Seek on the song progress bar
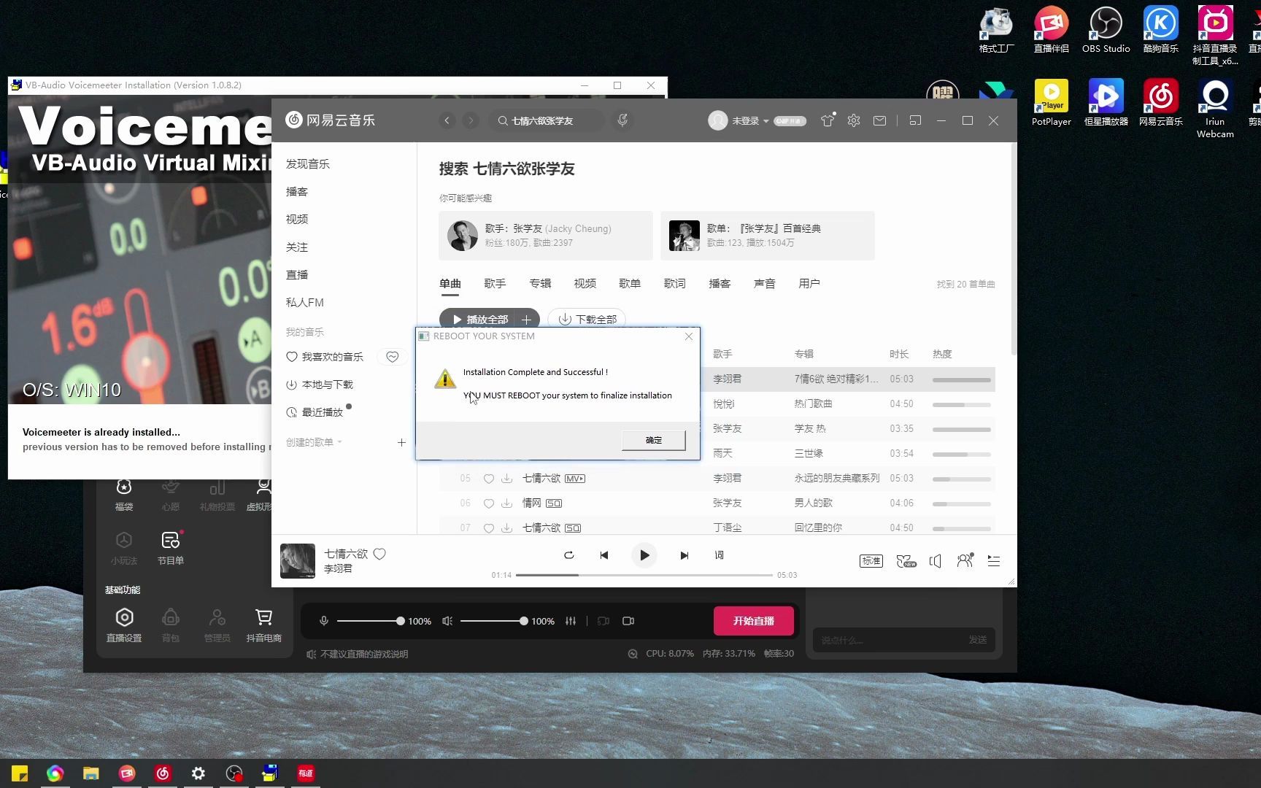The height and width of the screenshot is (788, 1261). 644,575
